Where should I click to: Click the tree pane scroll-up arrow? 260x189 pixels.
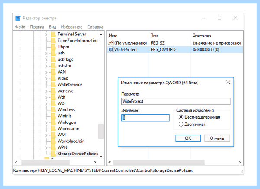(101, 35)
